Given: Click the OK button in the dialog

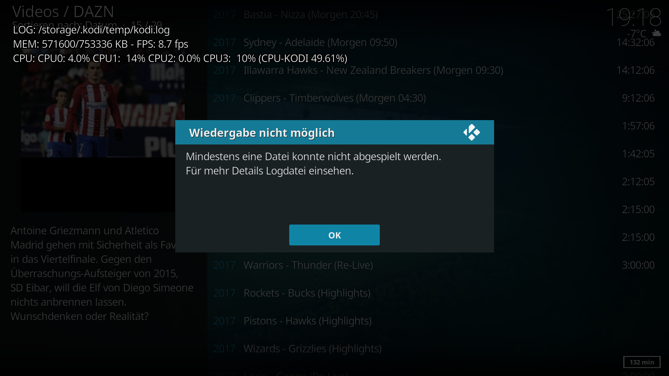Looking at the screenshot, I should (334, 235).
